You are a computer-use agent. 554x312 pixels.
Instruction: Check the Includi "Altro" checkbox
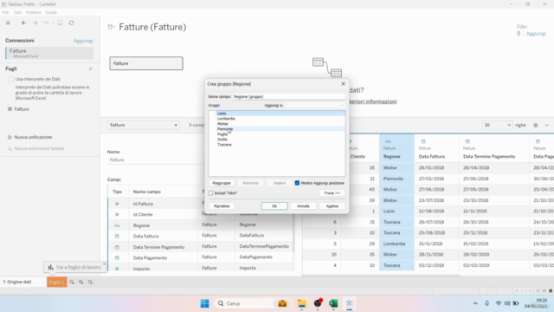pos(211,193)
